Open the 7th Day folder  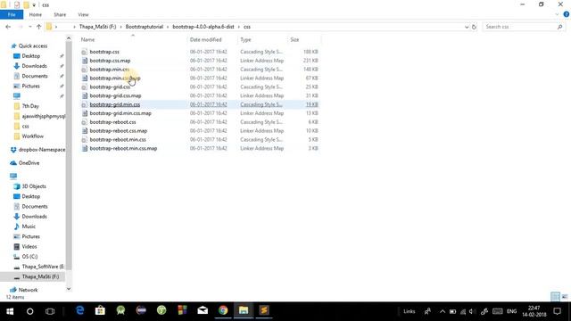tap(30, 106)
